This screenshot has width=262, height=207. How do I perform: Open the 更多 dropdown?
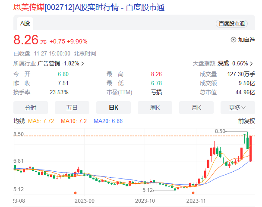tap(238, 108)
